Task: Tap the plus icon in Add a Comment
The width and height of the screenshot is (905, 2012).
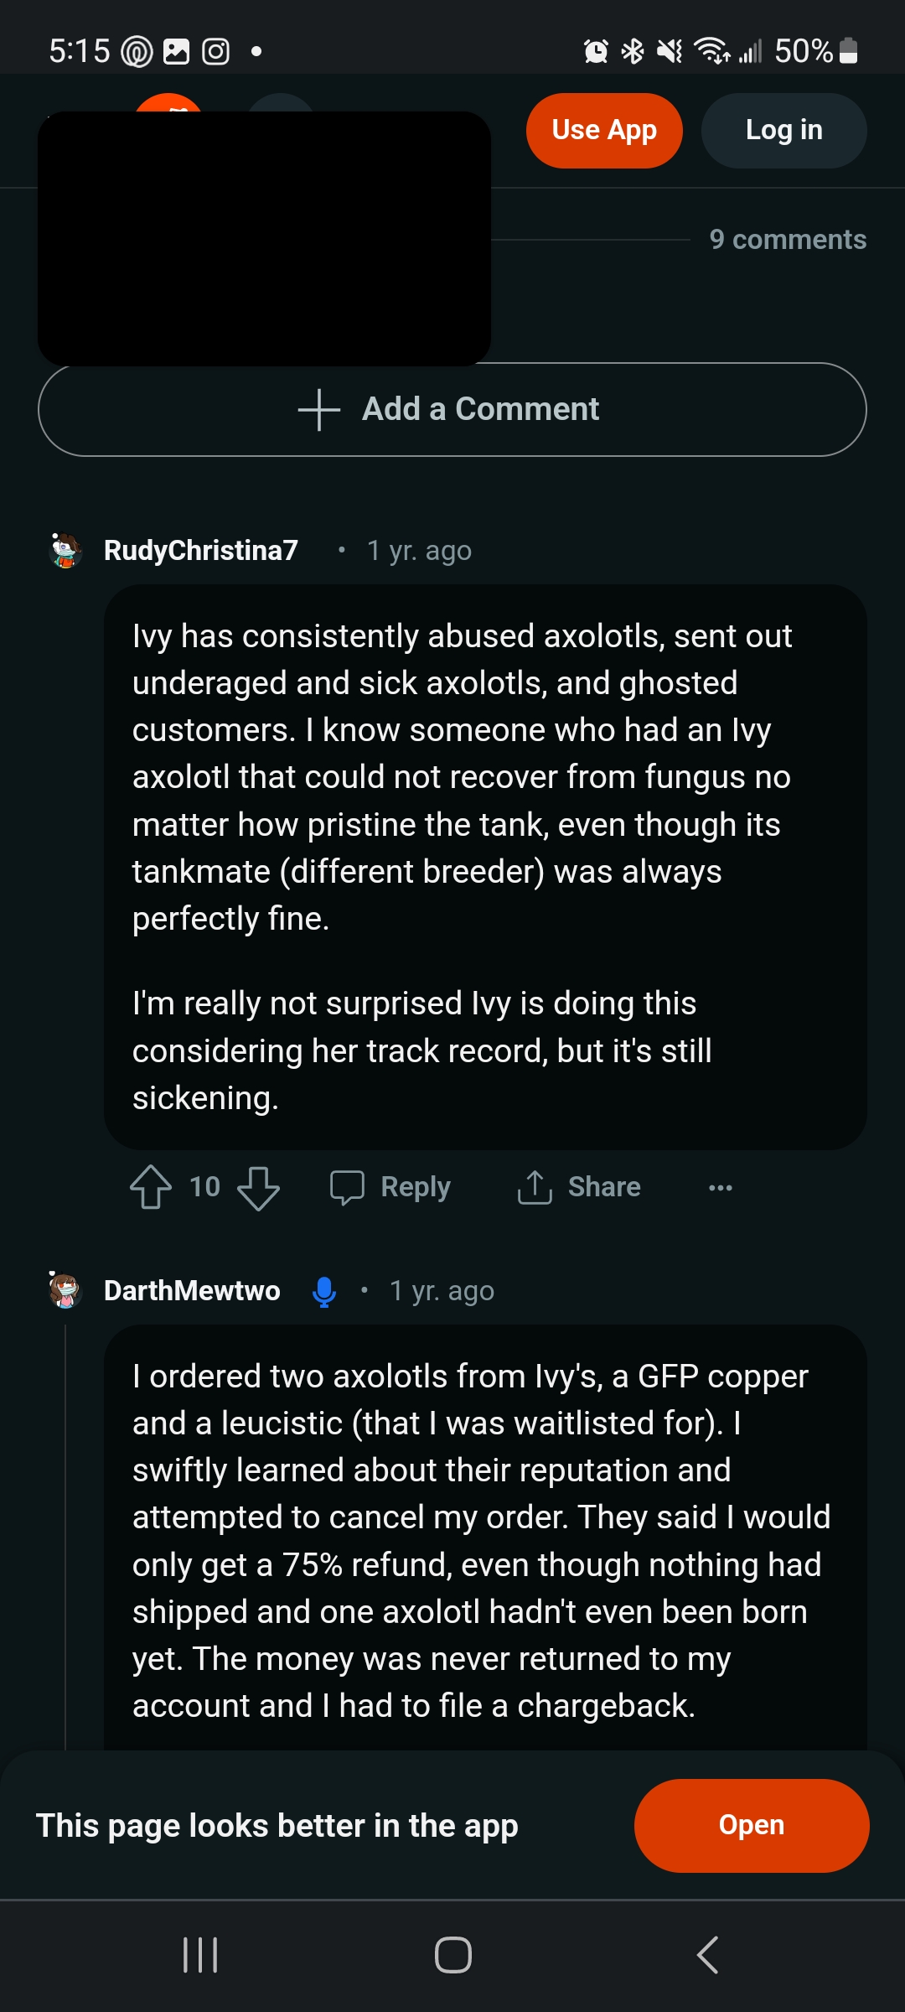Action: click(319, 409)
